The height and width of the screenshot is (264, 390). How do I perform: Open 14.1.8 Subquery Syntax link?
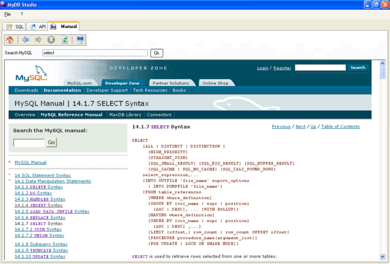tap(41, 244)
